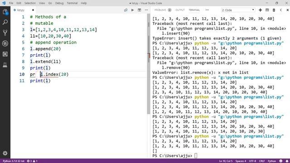
Task: Change file encoding via UTF-8
Action: click(252, 161)
